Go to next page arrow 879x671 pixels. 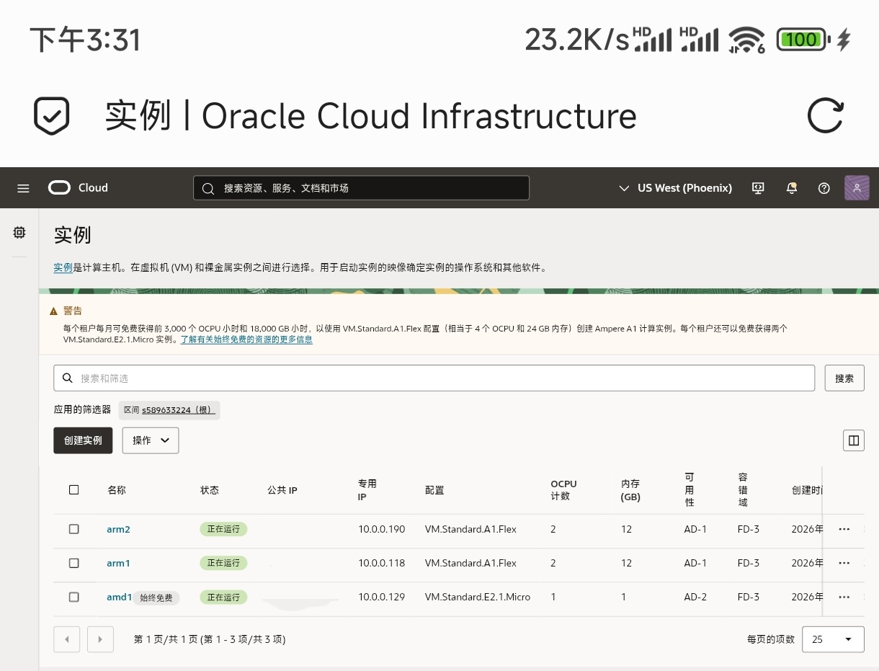pyautogui.click(x=100, y=639)
